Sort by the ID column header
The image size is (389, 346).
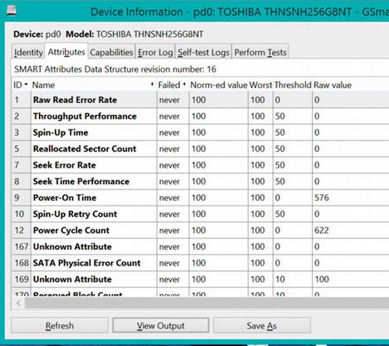(21, 85)
